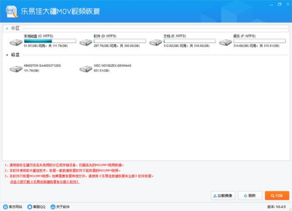Open 客服QQ customer service icon
292x211 pixels.
pos(30,207)
